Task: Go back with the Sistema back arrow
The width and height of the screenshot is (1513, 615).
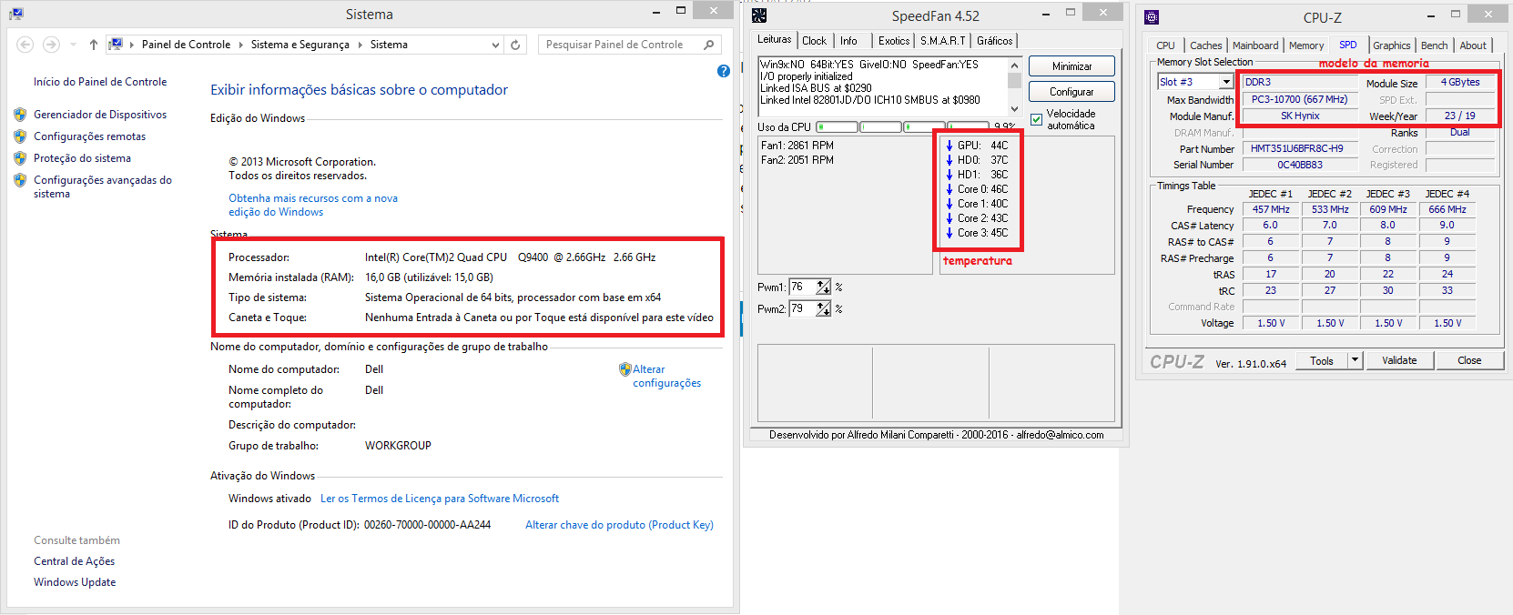Action: point(25,45)
